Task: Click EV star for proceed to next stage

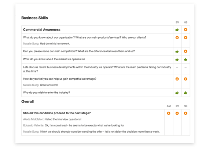Action: [177, 113]
